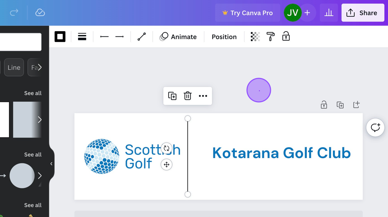Click the chips row right chevron
Screen dimensions: 388x217
[39, 67]
